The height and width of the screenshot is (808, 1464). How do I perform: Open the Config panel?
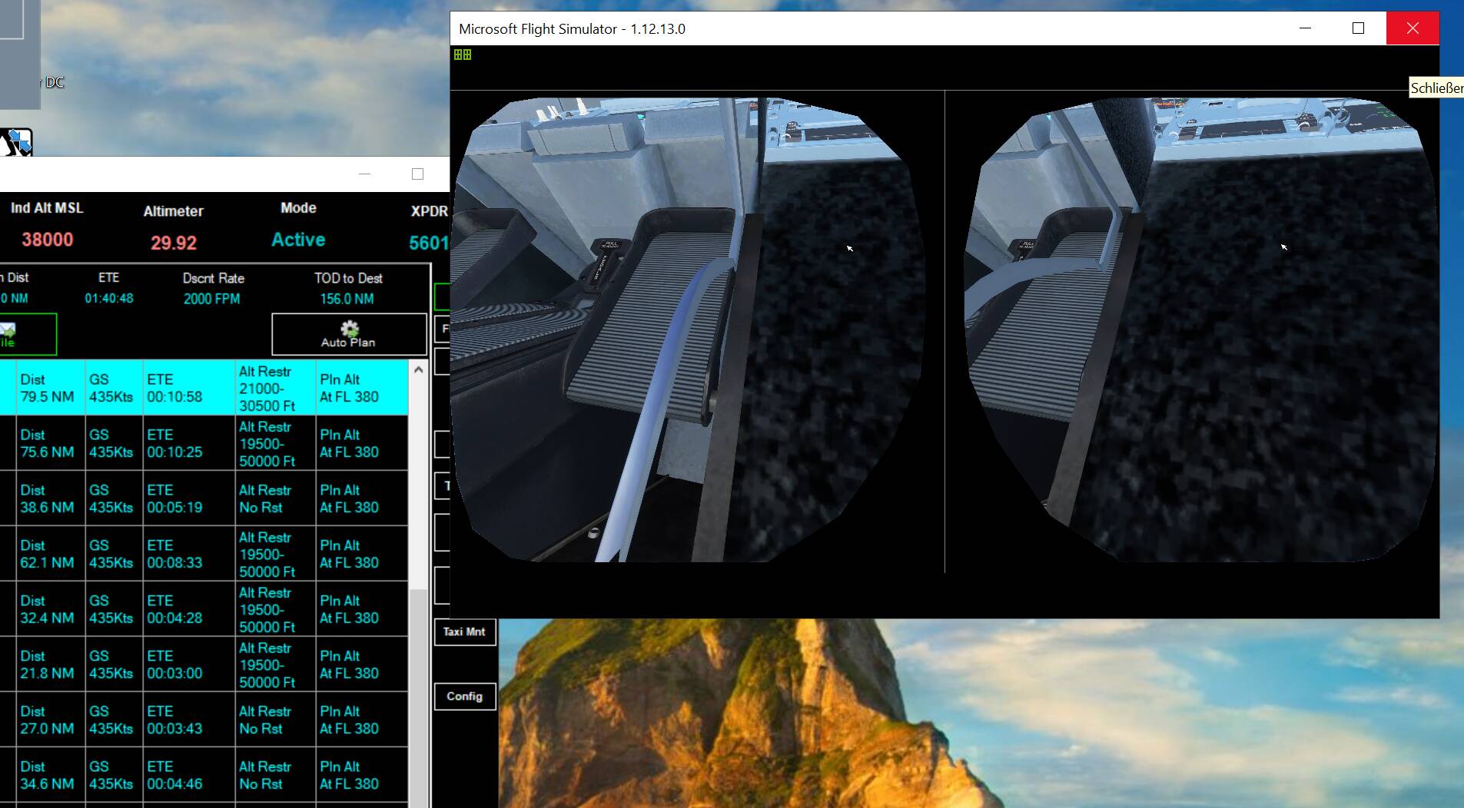click(x=464, y=697)
